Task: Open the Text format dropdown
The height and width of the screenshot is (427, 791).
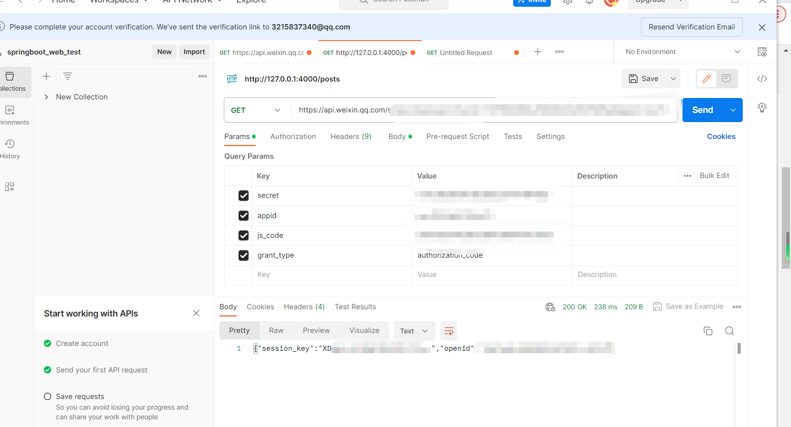Action: click(414, 331)
